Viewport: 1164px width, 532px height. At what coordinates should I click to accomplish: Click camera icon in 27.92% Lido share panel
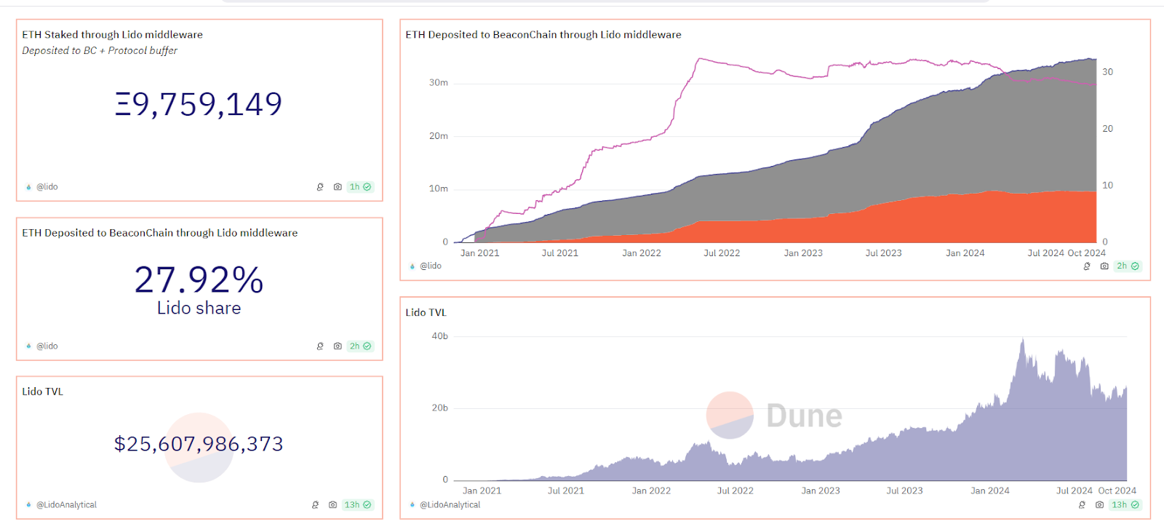338,346
